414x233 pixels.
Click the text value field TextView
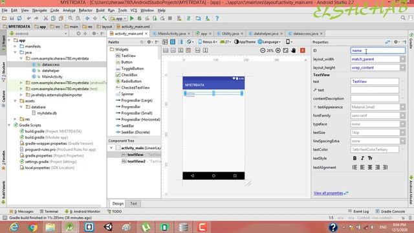click(375, 82)
